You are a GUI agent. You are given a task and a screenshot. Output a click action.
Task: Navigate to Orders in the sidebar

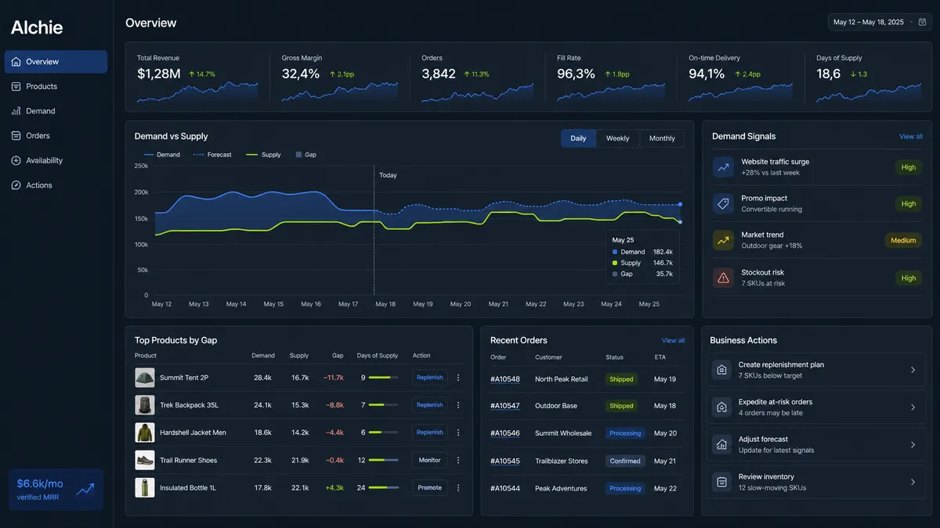(56, 135)
